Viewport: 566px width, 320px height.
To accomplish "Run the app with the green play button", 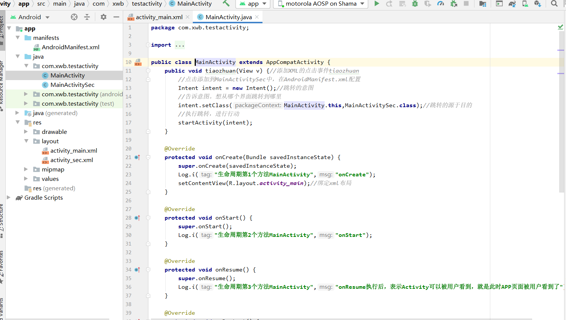I will [x=377, y=4].
